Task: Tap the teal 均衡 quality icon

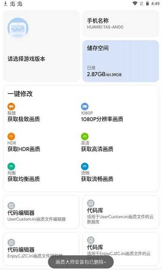Action: coord(11,166)
